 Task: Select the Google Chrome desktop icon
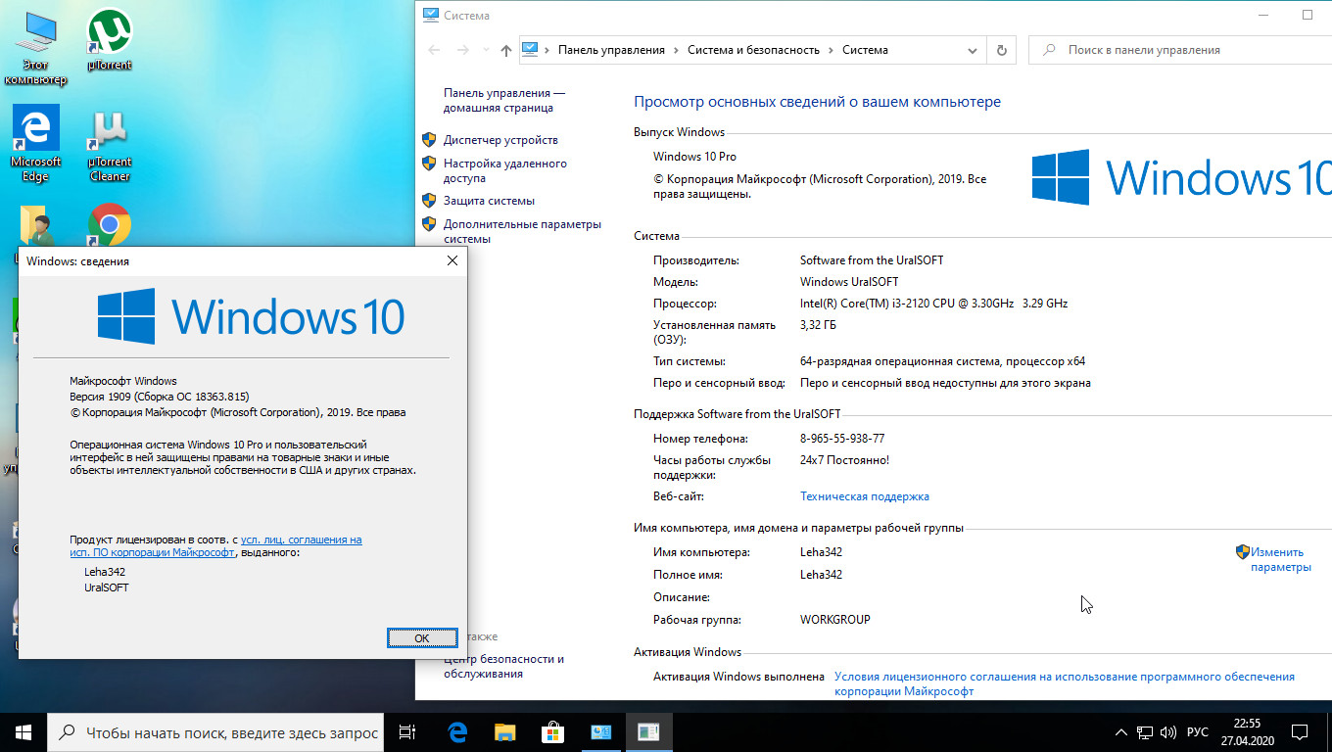(x=110, y=226)
